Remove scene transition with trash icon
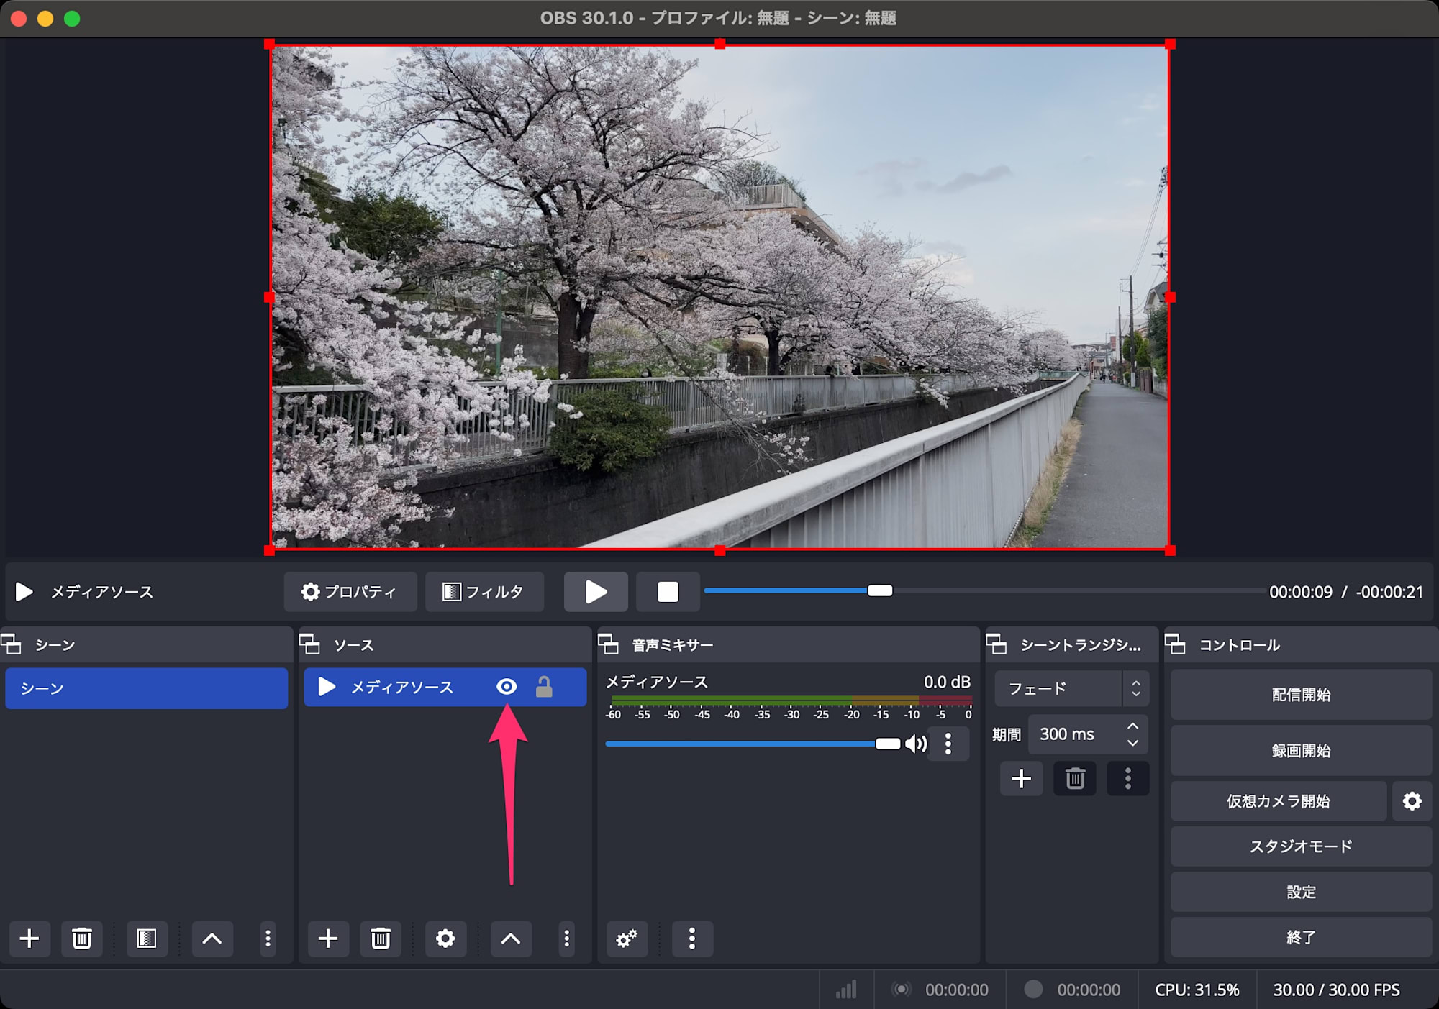The image size is (1439, 1009). 1075,779
